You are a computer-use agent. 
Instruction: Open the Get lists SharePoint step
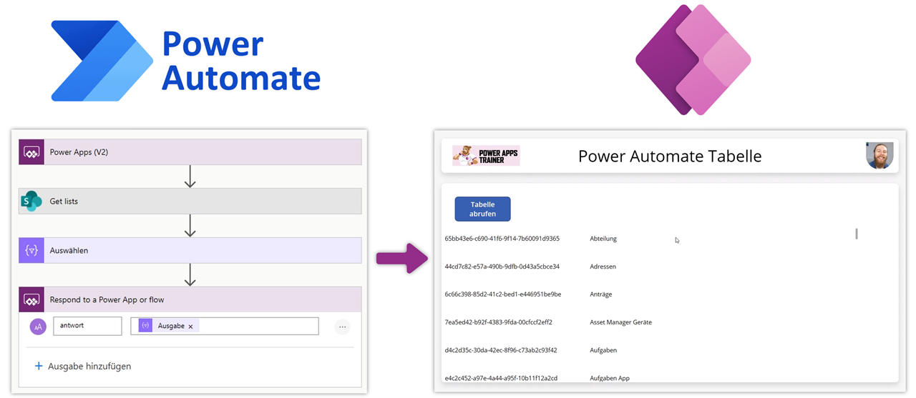click(190, 202)
